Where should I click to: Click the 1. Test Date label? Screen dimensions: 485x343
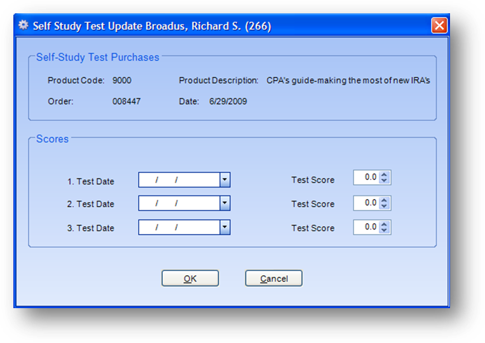(x=91, y=181)
